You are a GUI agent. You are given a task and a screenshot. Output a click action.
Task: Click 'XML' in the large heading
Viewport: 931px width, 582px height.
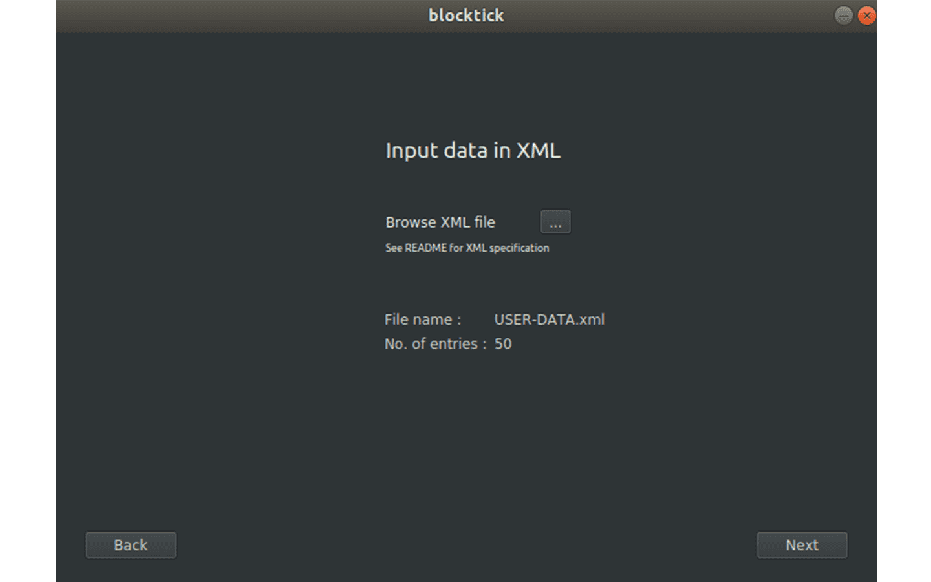click(x=538, y=151)
